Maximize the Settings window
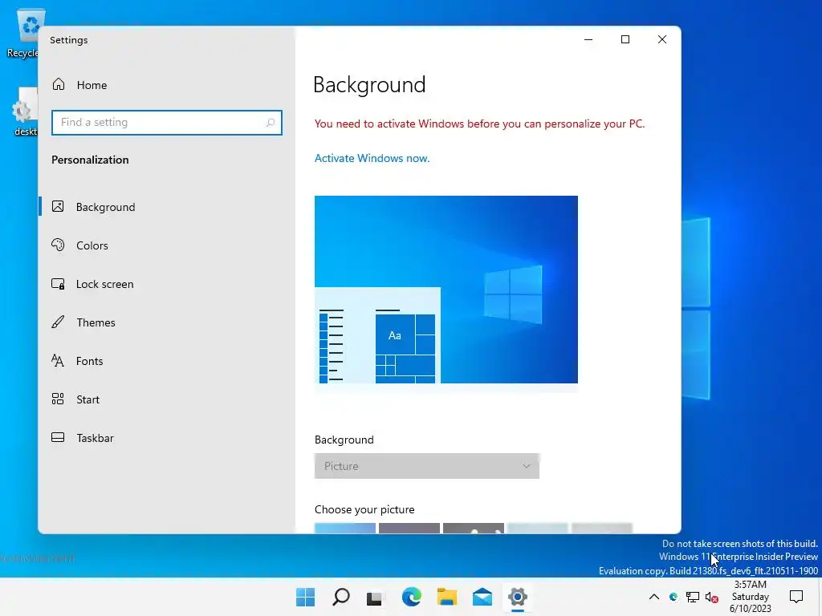 [x=625, y=40]
